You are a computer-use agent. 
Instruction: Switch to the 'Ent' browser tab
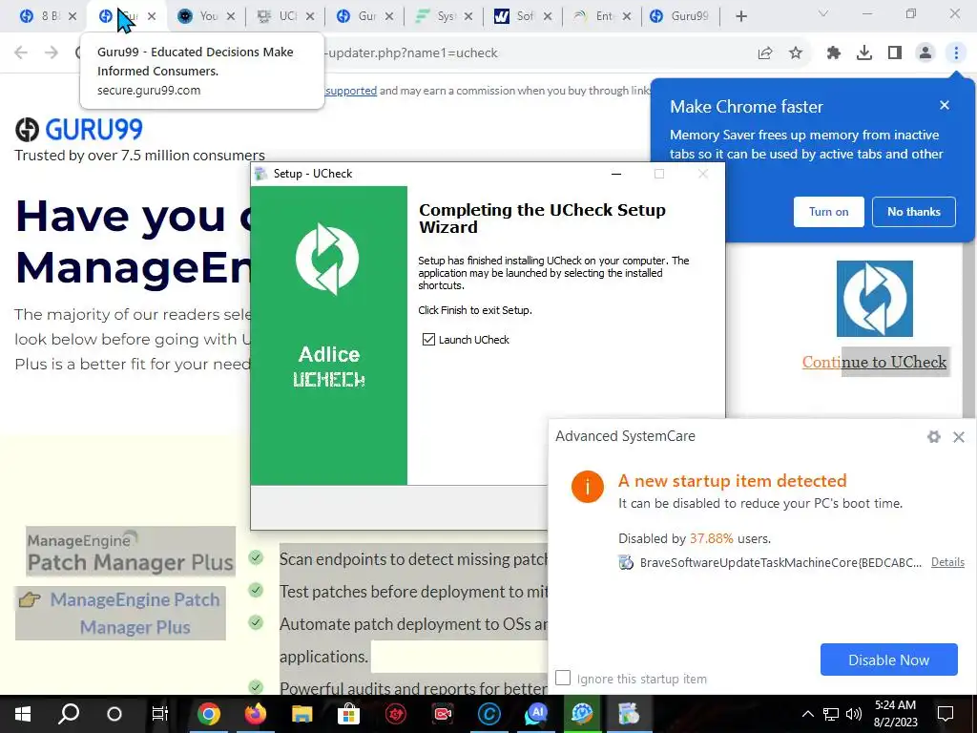(x=602, y=16)
